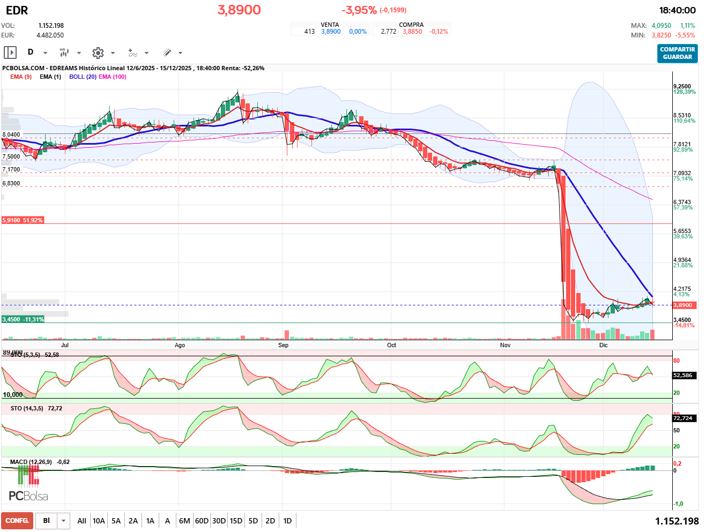
Task: Toggle the EMA (9) indicator label
Action: pyautogui.click(x=21, y=77)
